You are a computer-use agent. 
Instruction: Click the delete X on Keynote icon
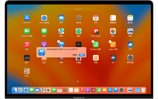point(59,42)
